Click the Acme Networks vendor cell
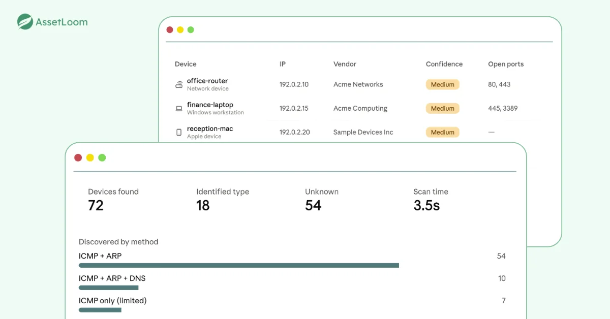 click(358, 84)
